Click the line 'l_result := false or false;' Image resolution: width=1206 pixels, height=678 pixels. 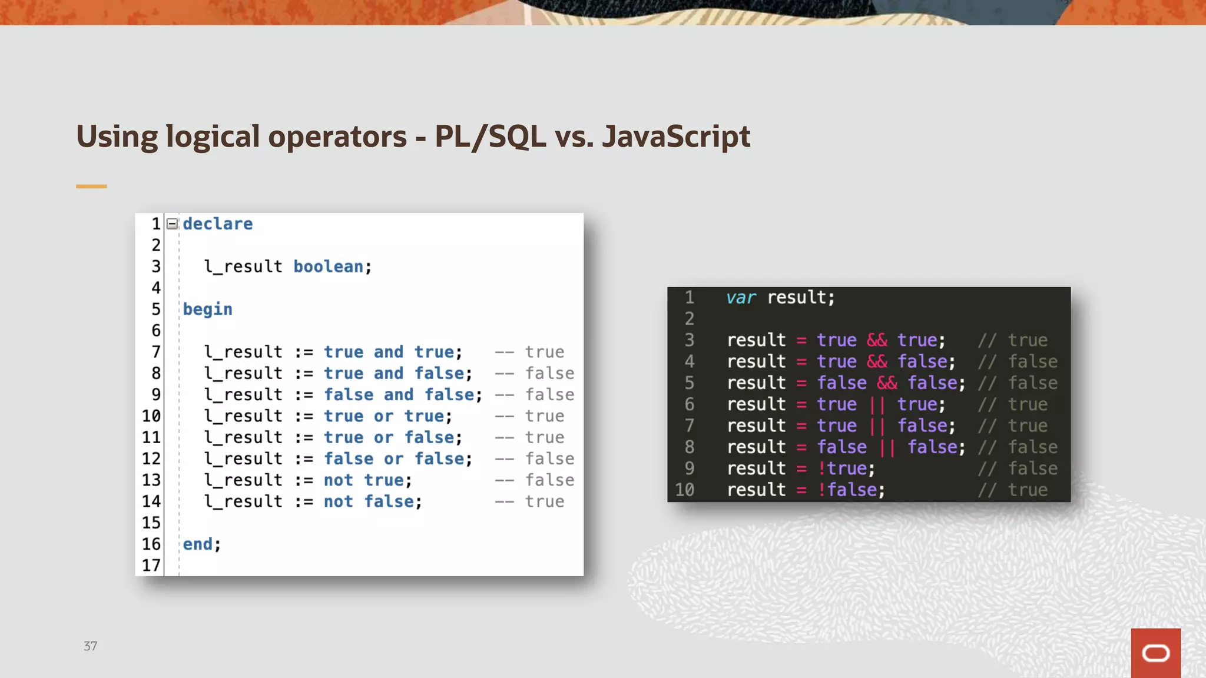tap(338, 458)
